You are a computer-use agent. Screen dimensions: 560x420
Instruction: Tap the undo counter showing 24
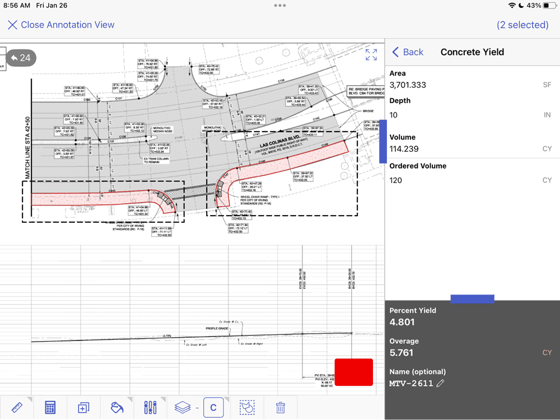coord(20,58)
